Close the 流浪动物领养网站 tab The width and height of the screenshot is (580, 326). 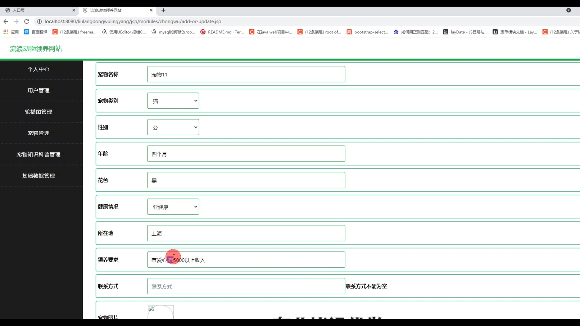pos(151,10)
